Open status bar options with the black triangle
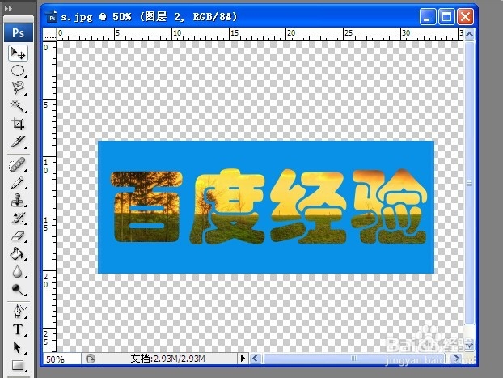503x378 pixels. [x=243, y=359]
